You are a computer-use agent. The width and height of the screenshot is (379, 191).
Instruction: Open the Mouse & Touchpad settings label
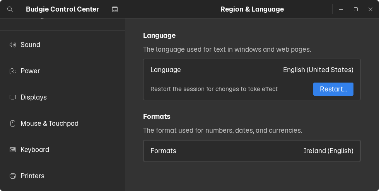(x=50, y=123)
